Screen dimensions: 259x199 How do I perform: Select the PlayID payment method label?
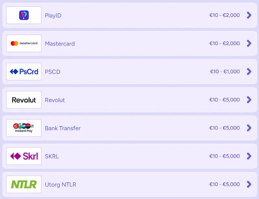click(53, 16)
